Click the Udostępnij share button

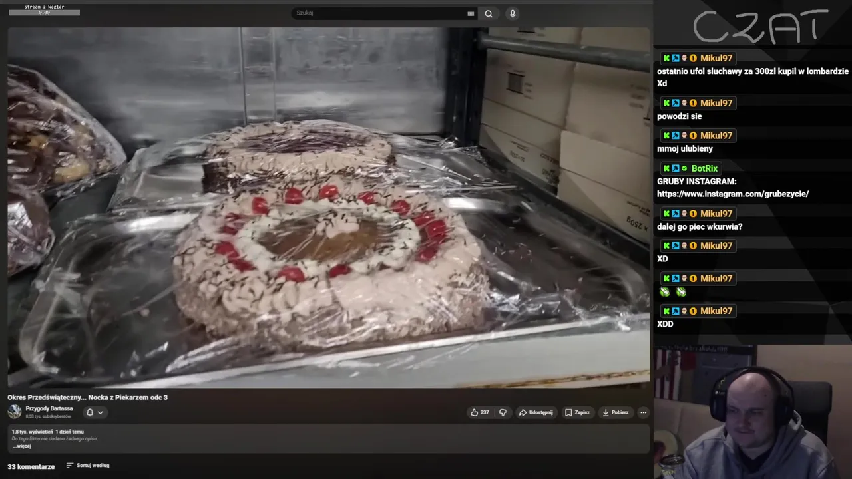point(536,412)
